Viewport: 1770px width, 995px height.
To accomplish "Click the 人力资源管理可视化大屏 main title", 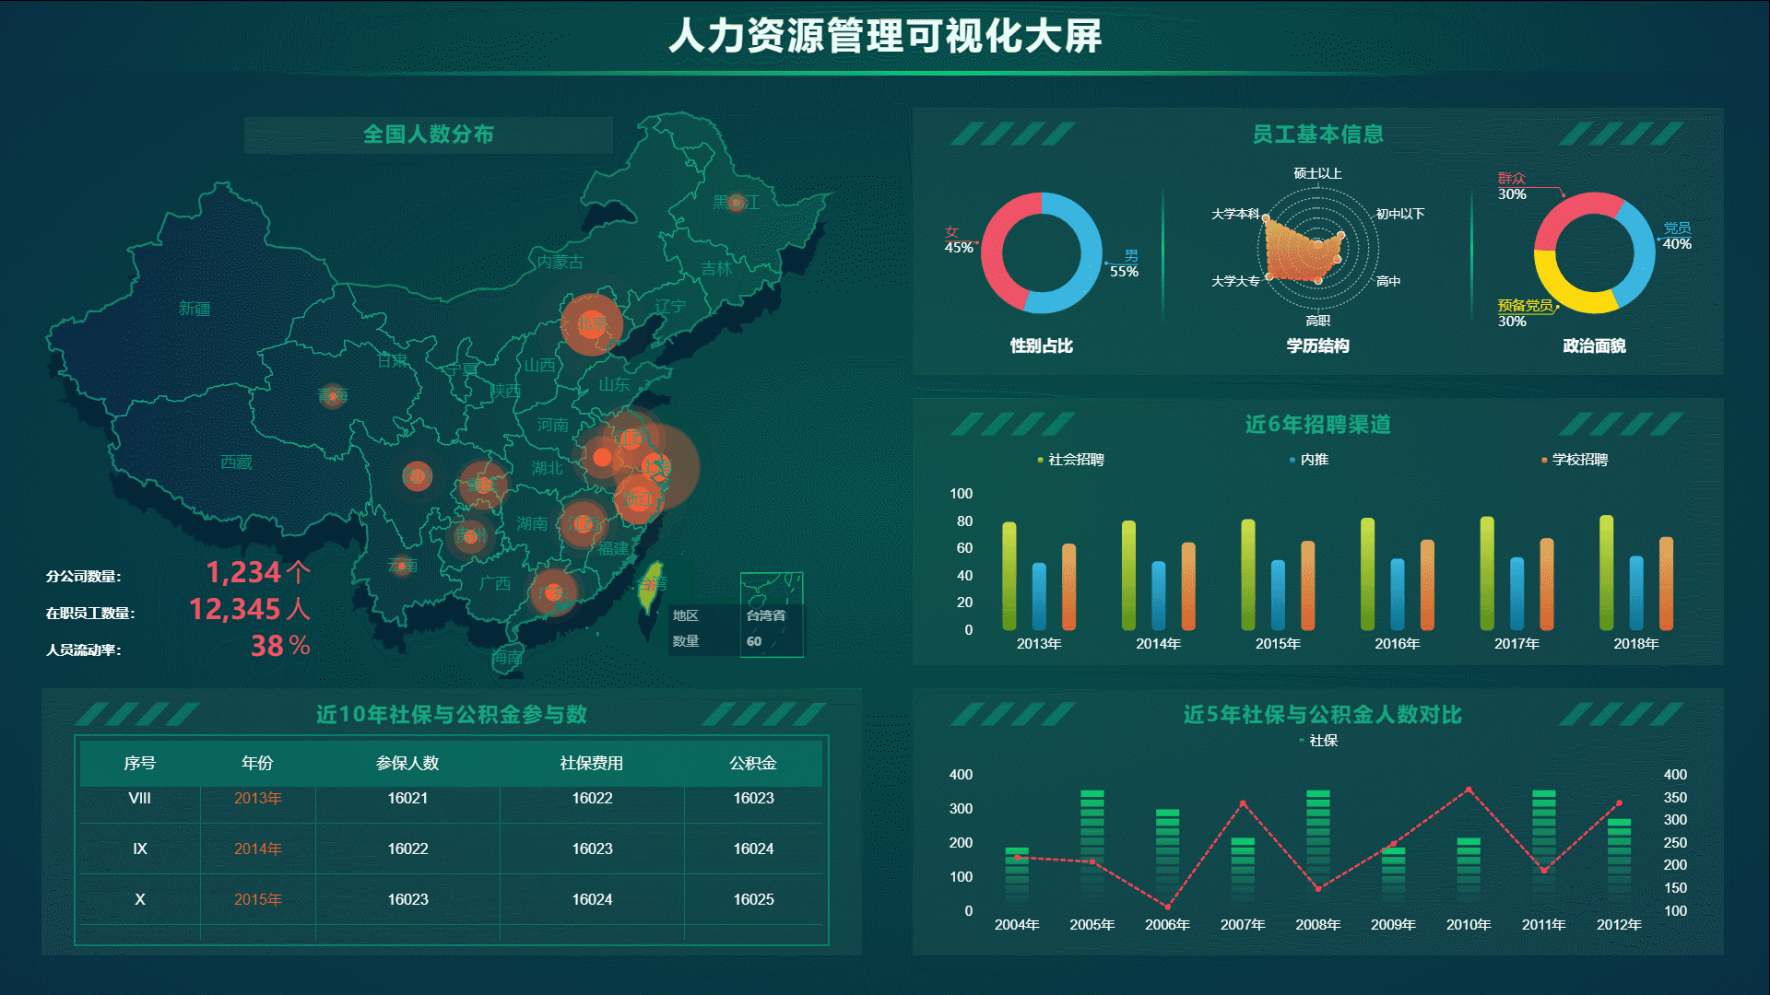I will tap(885, 36).
